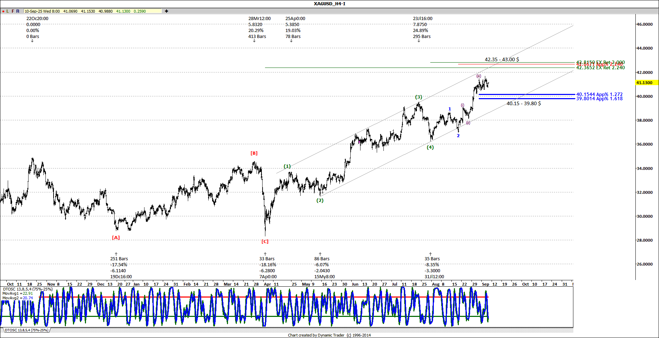The height and width of the screenshot is (338, 659).
Task: Click the 40.15 - 39.80 $ support text
Action: click(523, 103)
